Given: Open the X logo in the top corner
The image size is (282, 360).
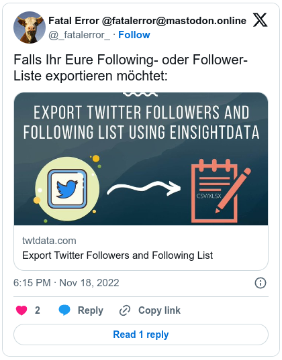Looking at the screenshot, I should (x=260, y=20).
